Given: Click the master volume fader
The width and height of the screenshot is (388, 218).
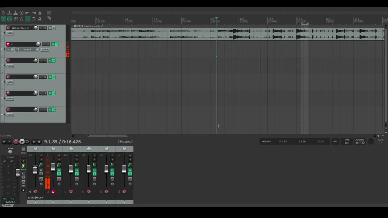Looking at the screenshot, I should pyautogui.click(x=18, y=173).
